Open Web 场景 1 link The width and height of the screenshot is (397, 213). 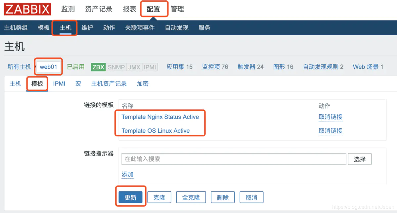[368, 67]
